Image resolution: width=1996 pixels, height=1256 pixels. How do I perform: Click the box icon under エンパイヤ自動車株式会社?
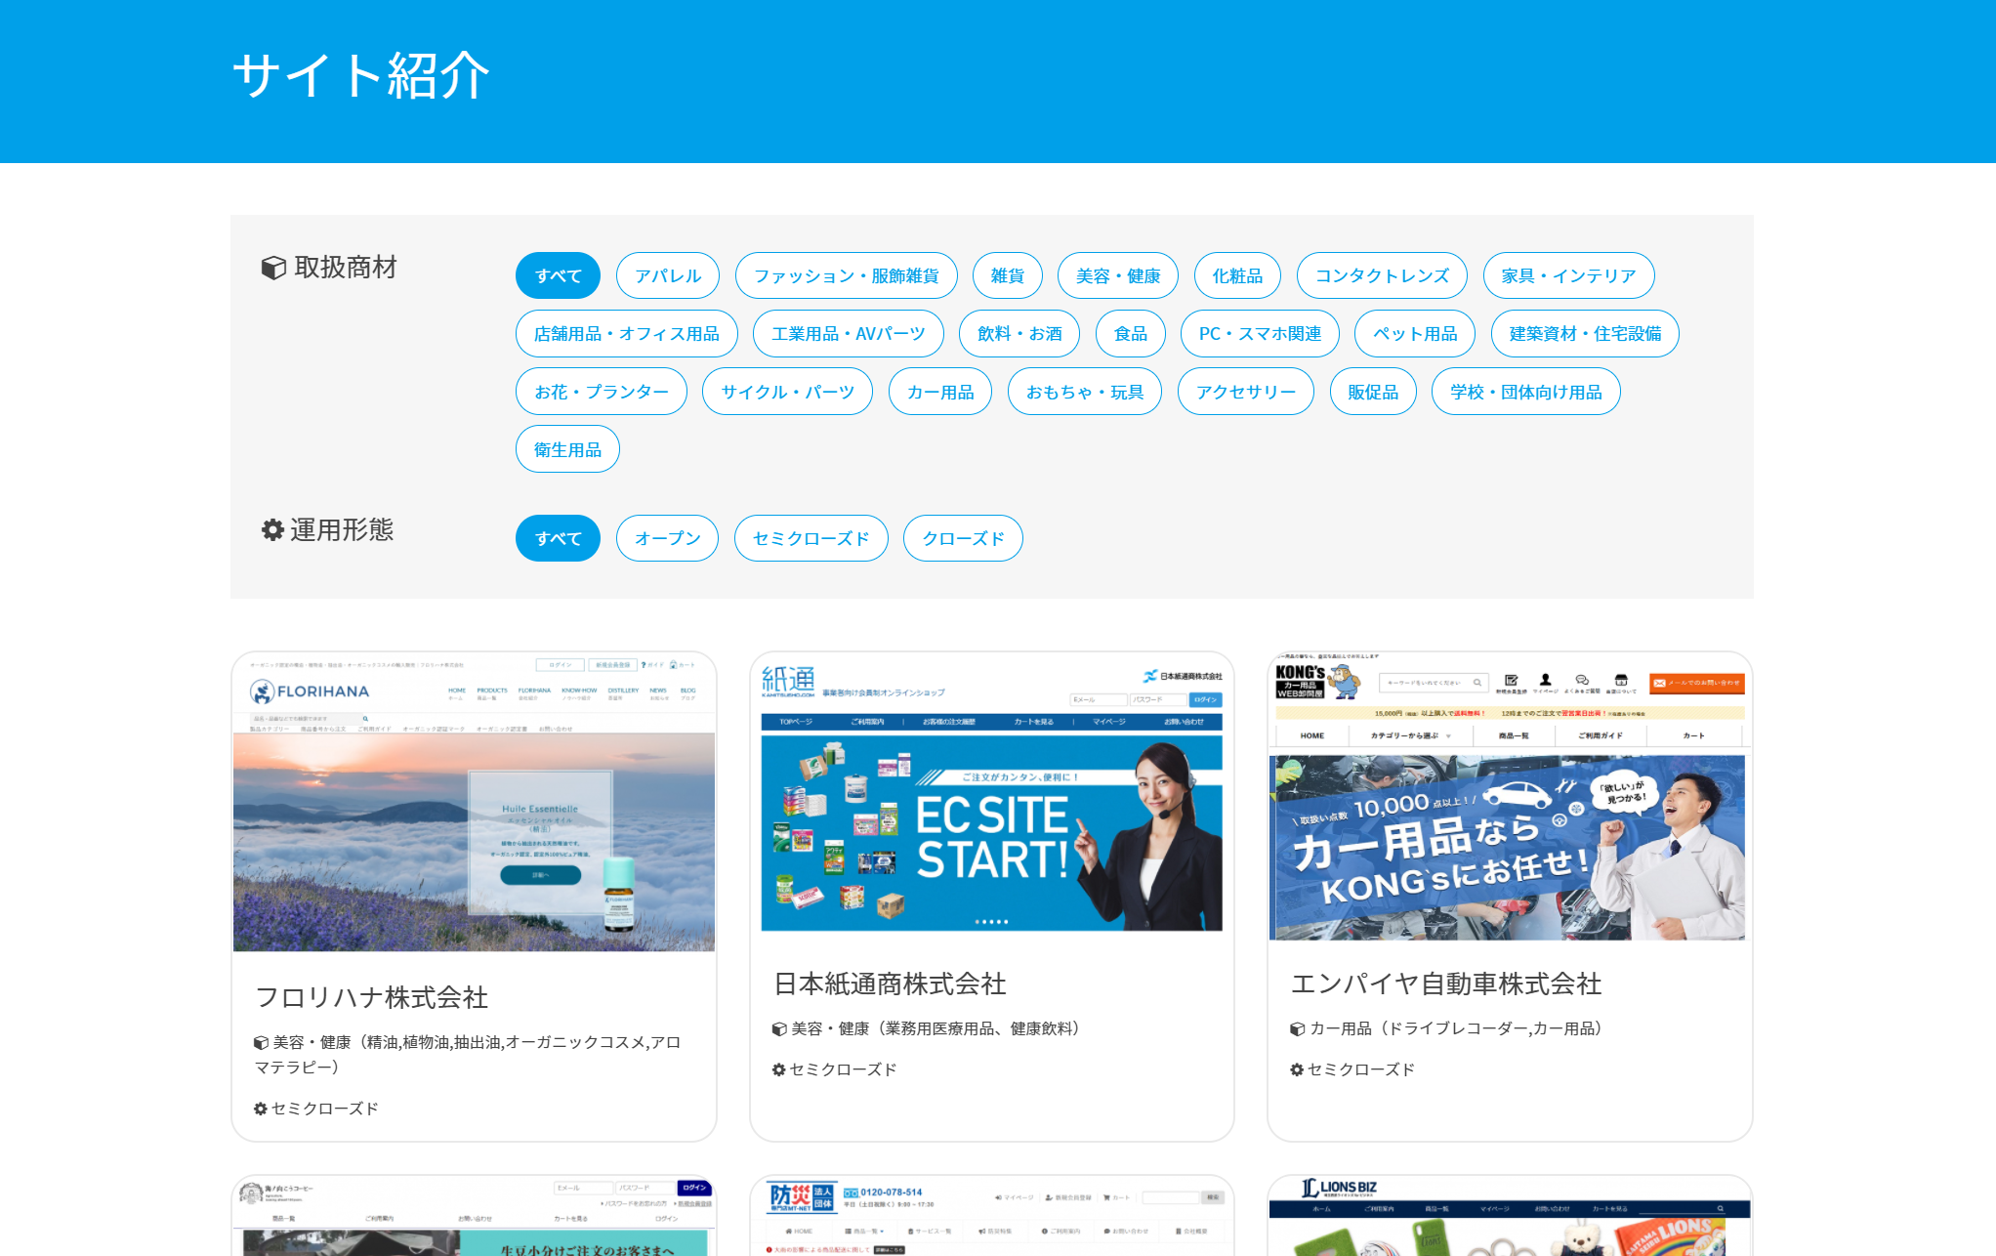coord(1298,1028)
